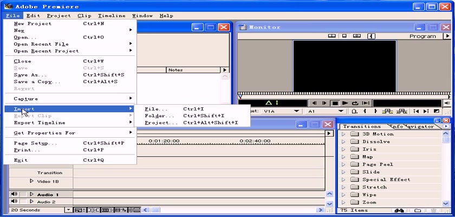This screenshot has height=217, width=455.
Task: Open the Timeline menu in menu bar
Action: (x=112, y=16)
